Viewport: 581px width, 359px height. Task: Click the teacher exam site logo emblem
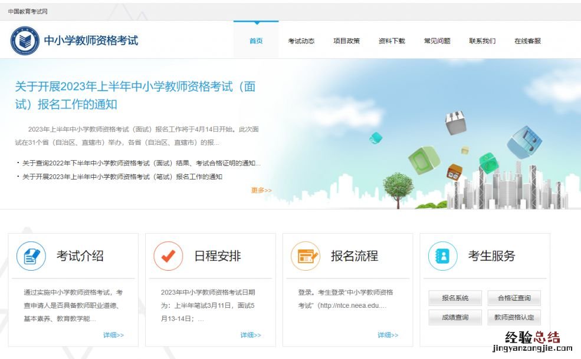(x=24, y=41)
